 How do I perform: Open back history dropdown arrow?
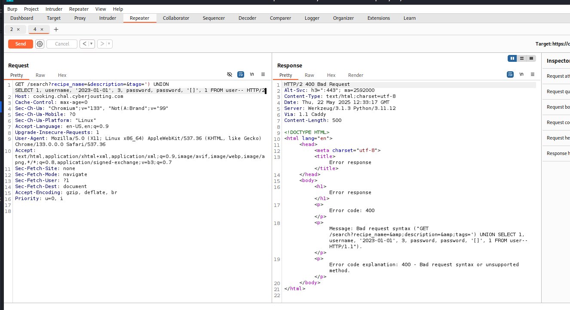[92, 44]
